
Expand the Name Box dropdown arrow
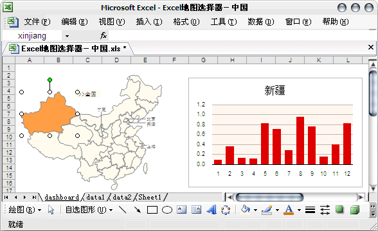pos(67,36)
